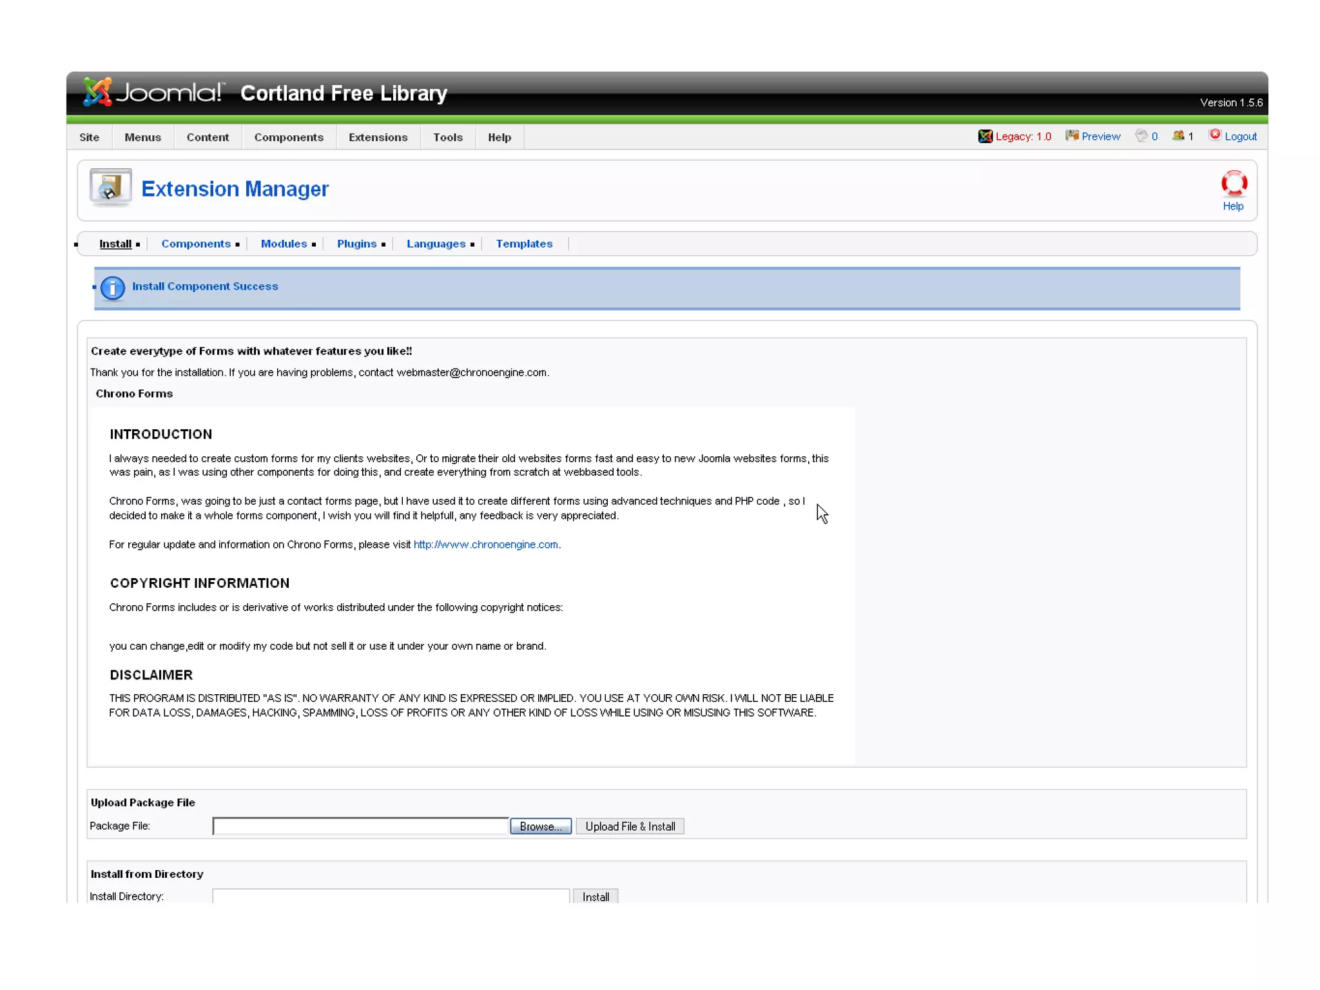Open the Menus menu

(142, 137)
